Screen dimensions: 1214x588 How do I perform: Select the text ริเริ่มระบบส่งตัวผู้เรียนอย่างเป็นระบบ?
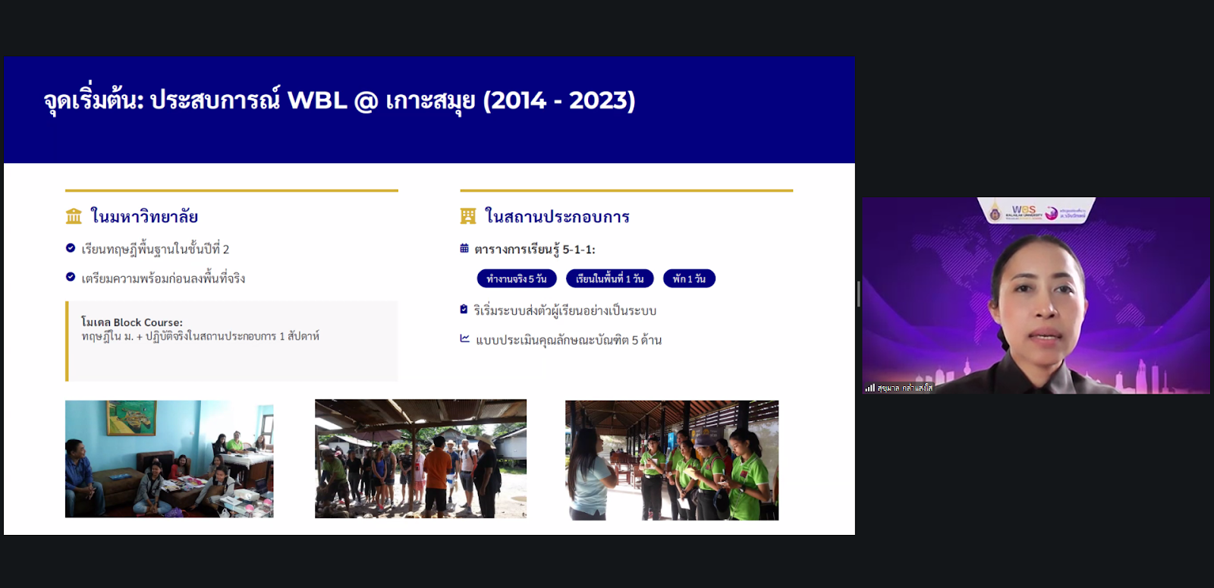point(565,310)
